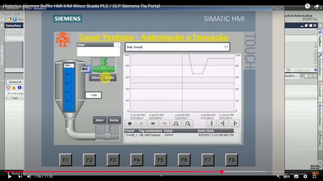Open dropdown arrow in TIA right panel
323x181 pixels.
[288, 70]
